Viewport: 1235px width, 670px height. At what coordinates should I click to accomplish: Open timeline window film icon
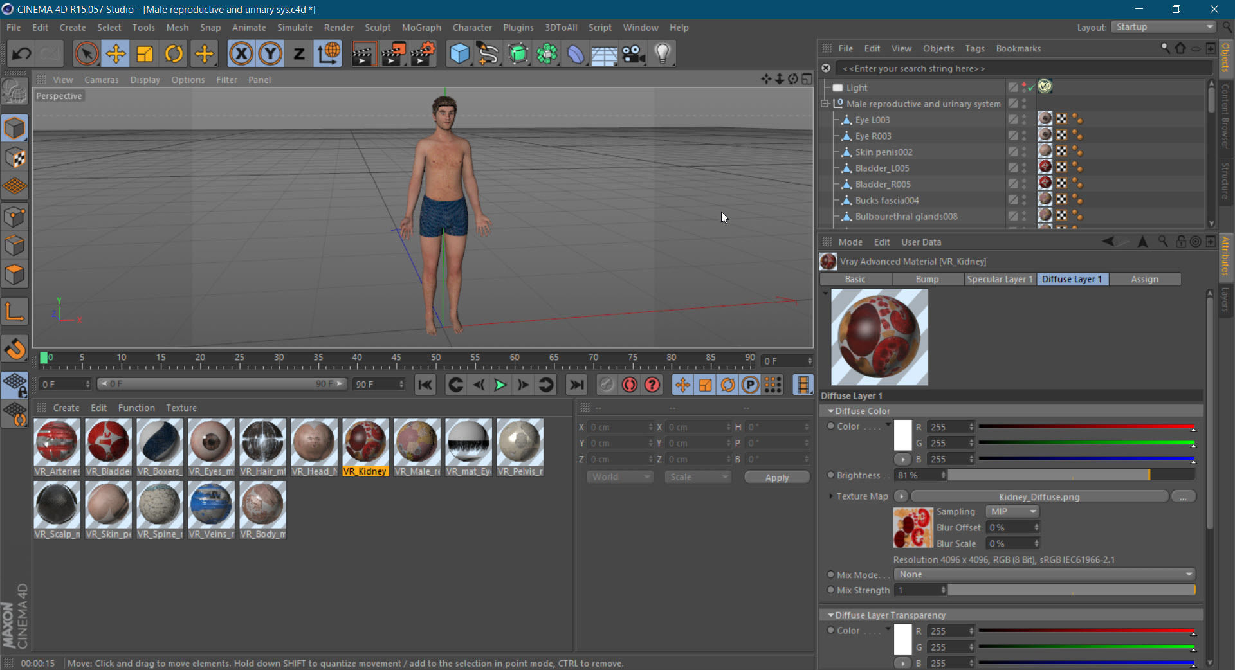[803, 385]
